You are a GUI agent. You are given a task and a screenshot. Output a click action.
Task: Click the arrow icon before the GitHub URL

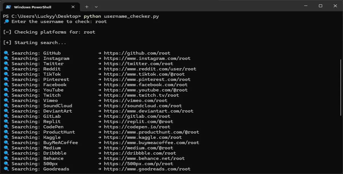[99, 53]
